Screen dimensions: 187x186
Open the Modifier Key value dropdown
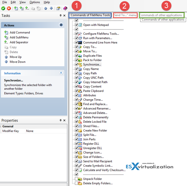click(x=46, y=131)
